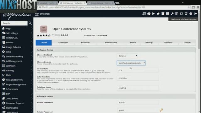Image resolution: width=201 pixels, height=113 pixels.
Task: Click the Gaming controller icon
Action: coord(4,70)
